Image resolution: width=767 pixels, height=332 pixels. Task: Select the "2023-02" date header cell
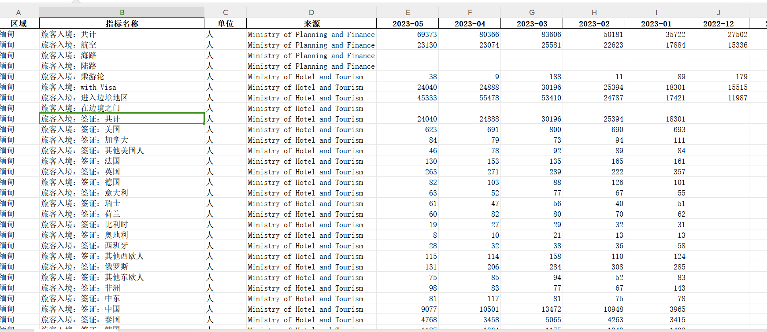click(x=594, y=23)
